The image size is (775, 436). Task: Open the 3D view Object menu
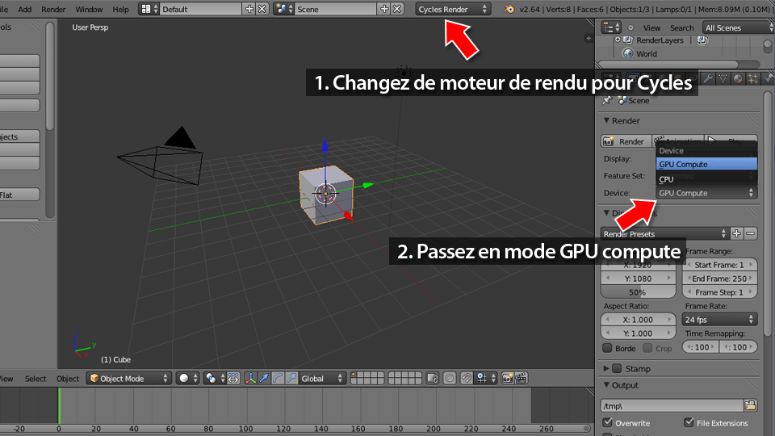68,378
